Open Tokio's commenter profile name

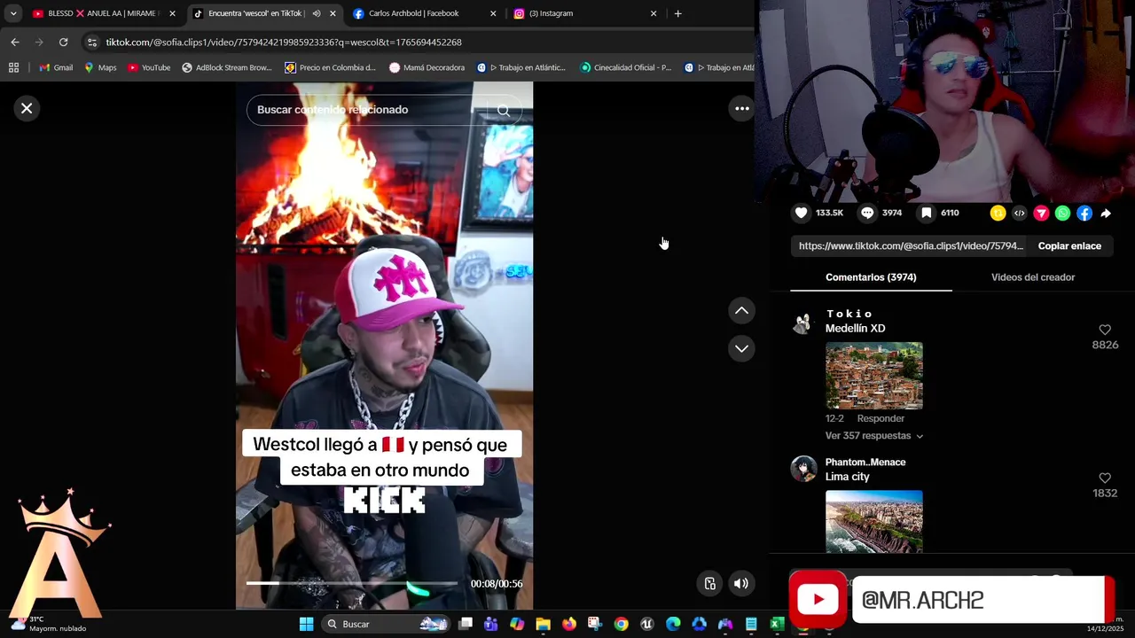point(849,314)
